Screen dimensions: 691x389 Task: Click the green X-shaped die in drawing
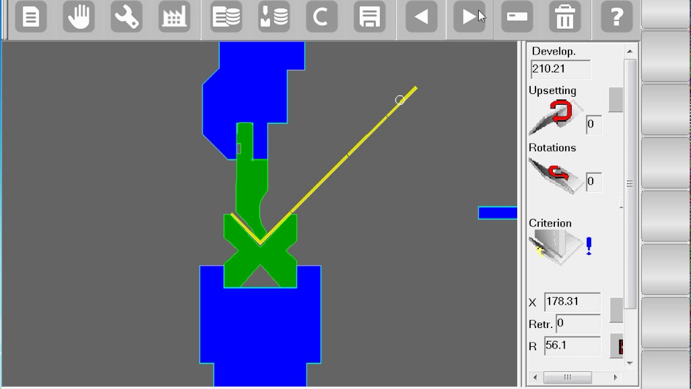point(260,251)
